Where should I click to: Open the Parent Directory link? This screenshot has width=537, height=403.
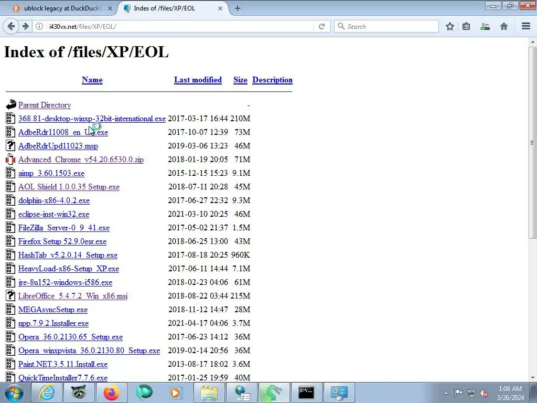(45, 105)
